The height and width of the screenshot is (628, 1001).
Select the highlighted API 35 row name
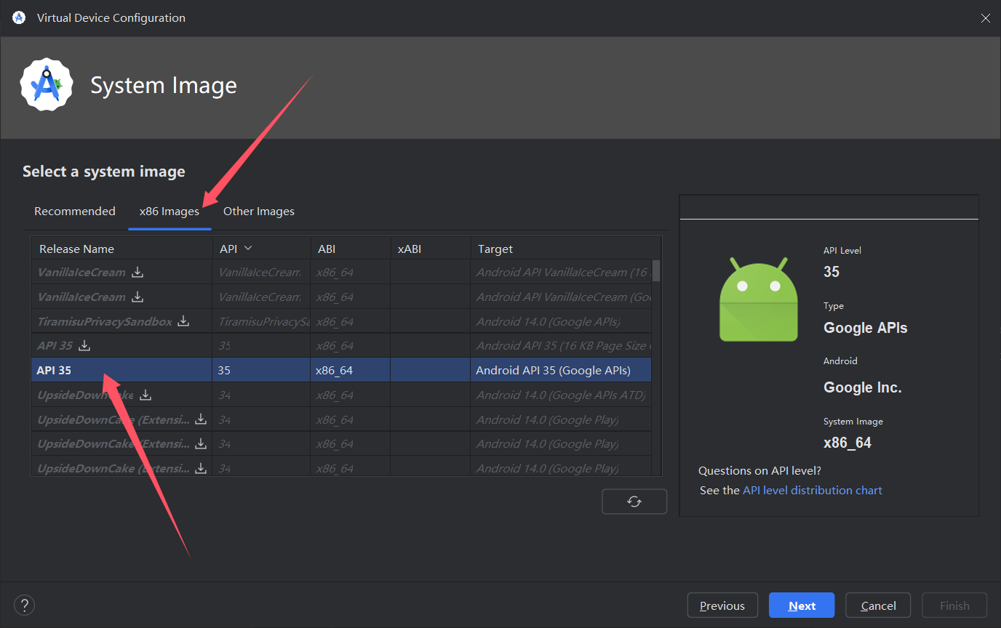pos(54,371)
